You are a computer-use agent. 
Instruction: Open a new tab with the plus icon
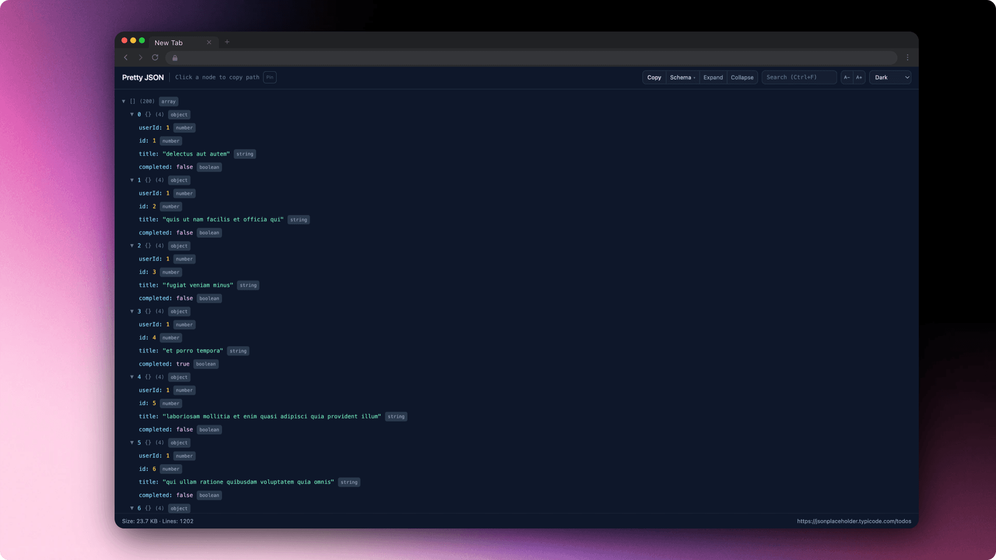pyautogui.click(x=227, y=42)
